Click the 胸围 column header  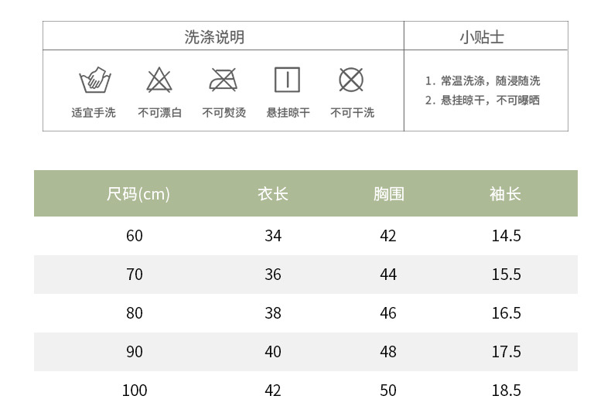pyautogui.click(x=388, y=194)
